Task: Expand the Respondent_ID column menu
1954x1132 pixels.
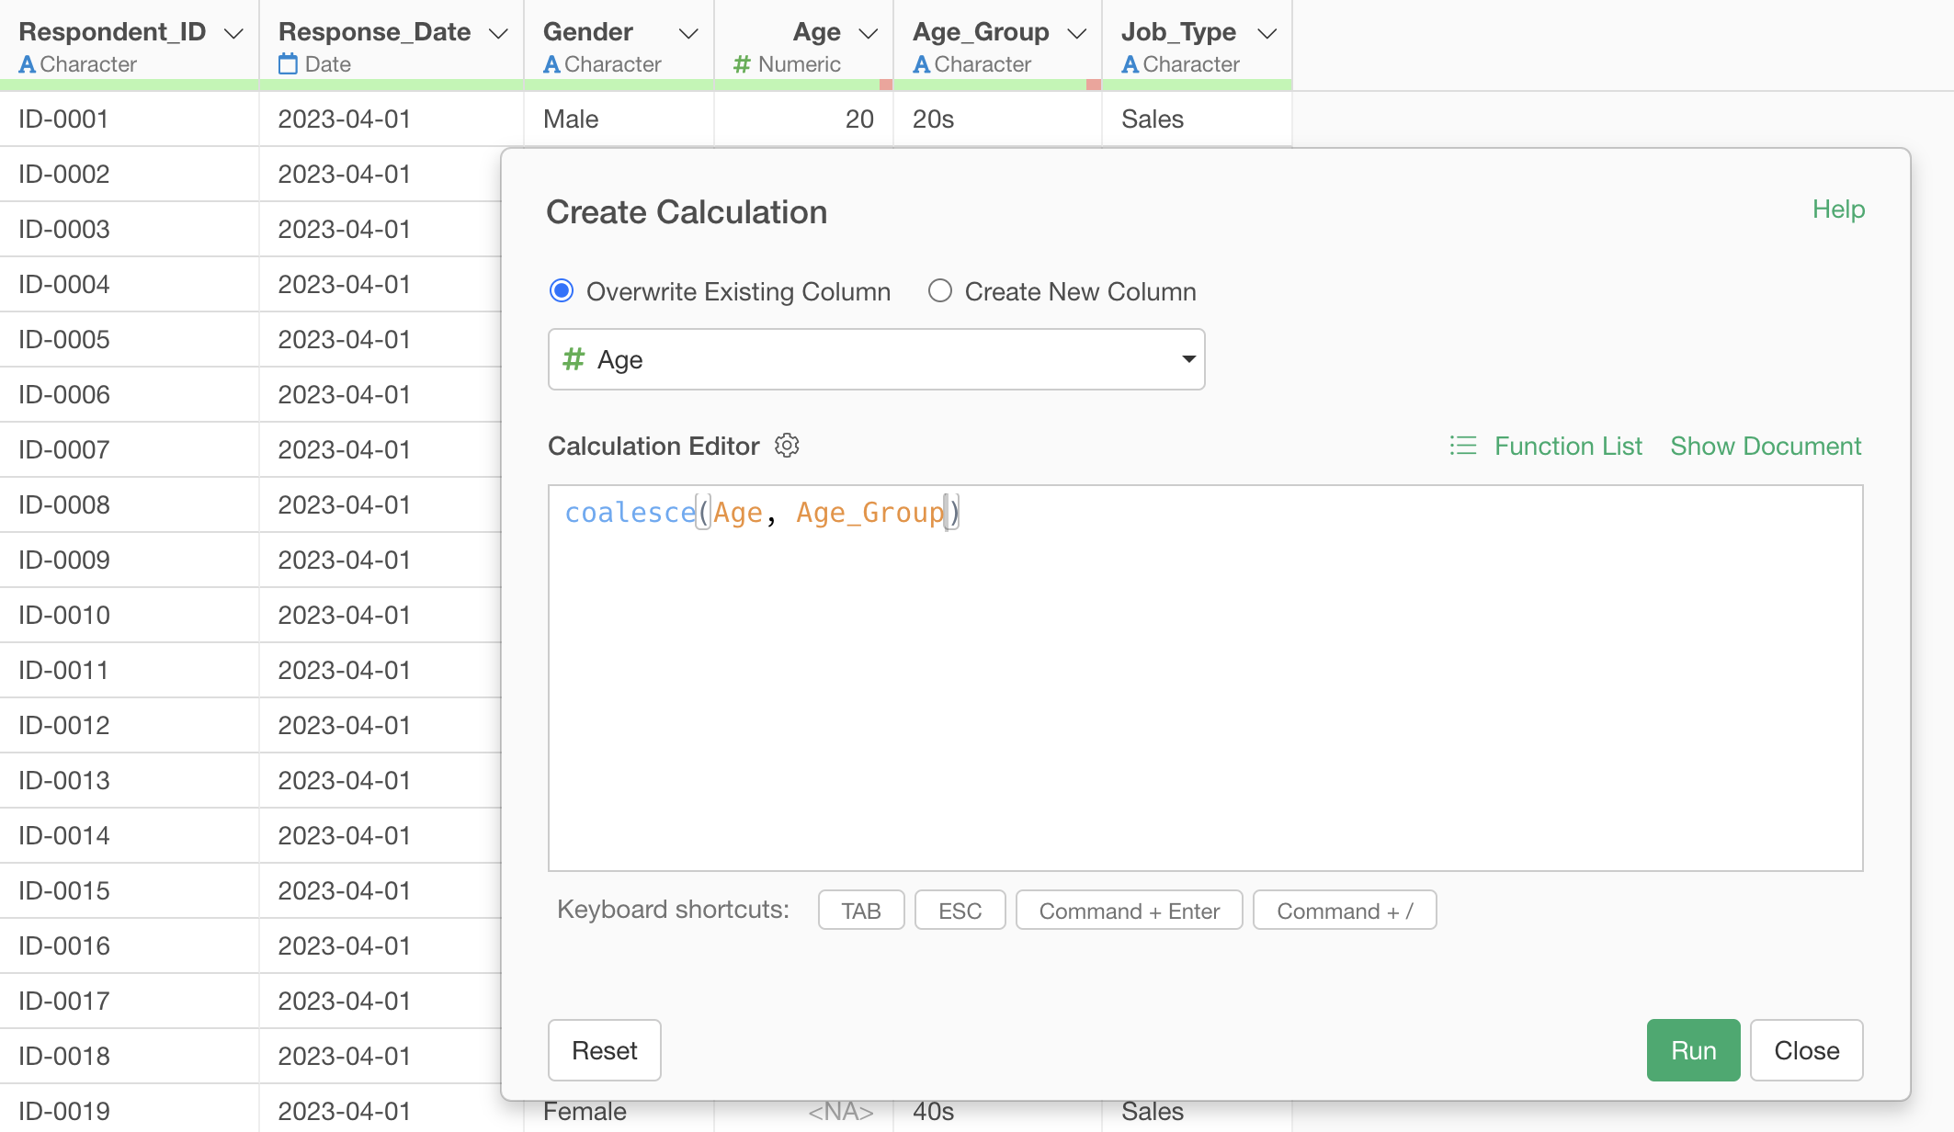Action: [x=234, y=33]
